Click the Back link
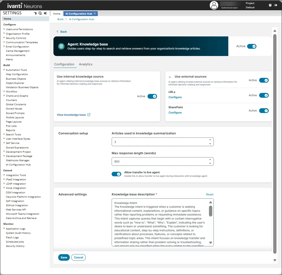This screenshot has width=282, height=275. coord(63,32)
